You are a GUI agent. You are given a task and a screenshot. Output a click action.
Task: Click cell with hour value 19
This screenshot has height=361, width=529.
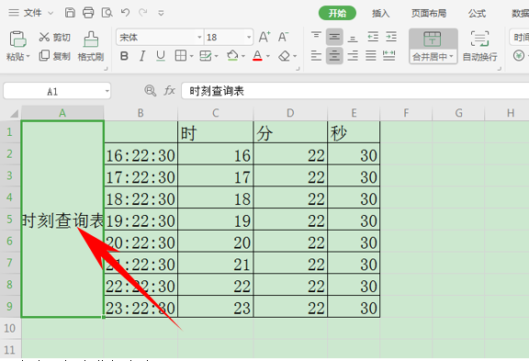[215, 220]
